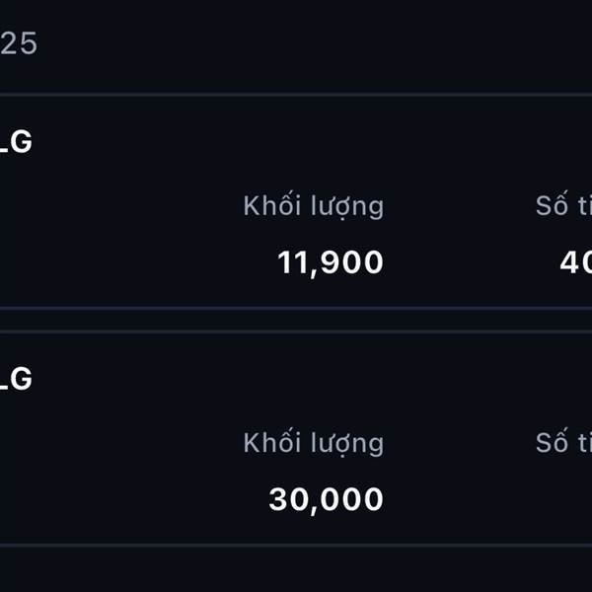Click gap between 11,900 and the "40" amount
The height and width of the screenshot is (592, 592).
[464, 262]
